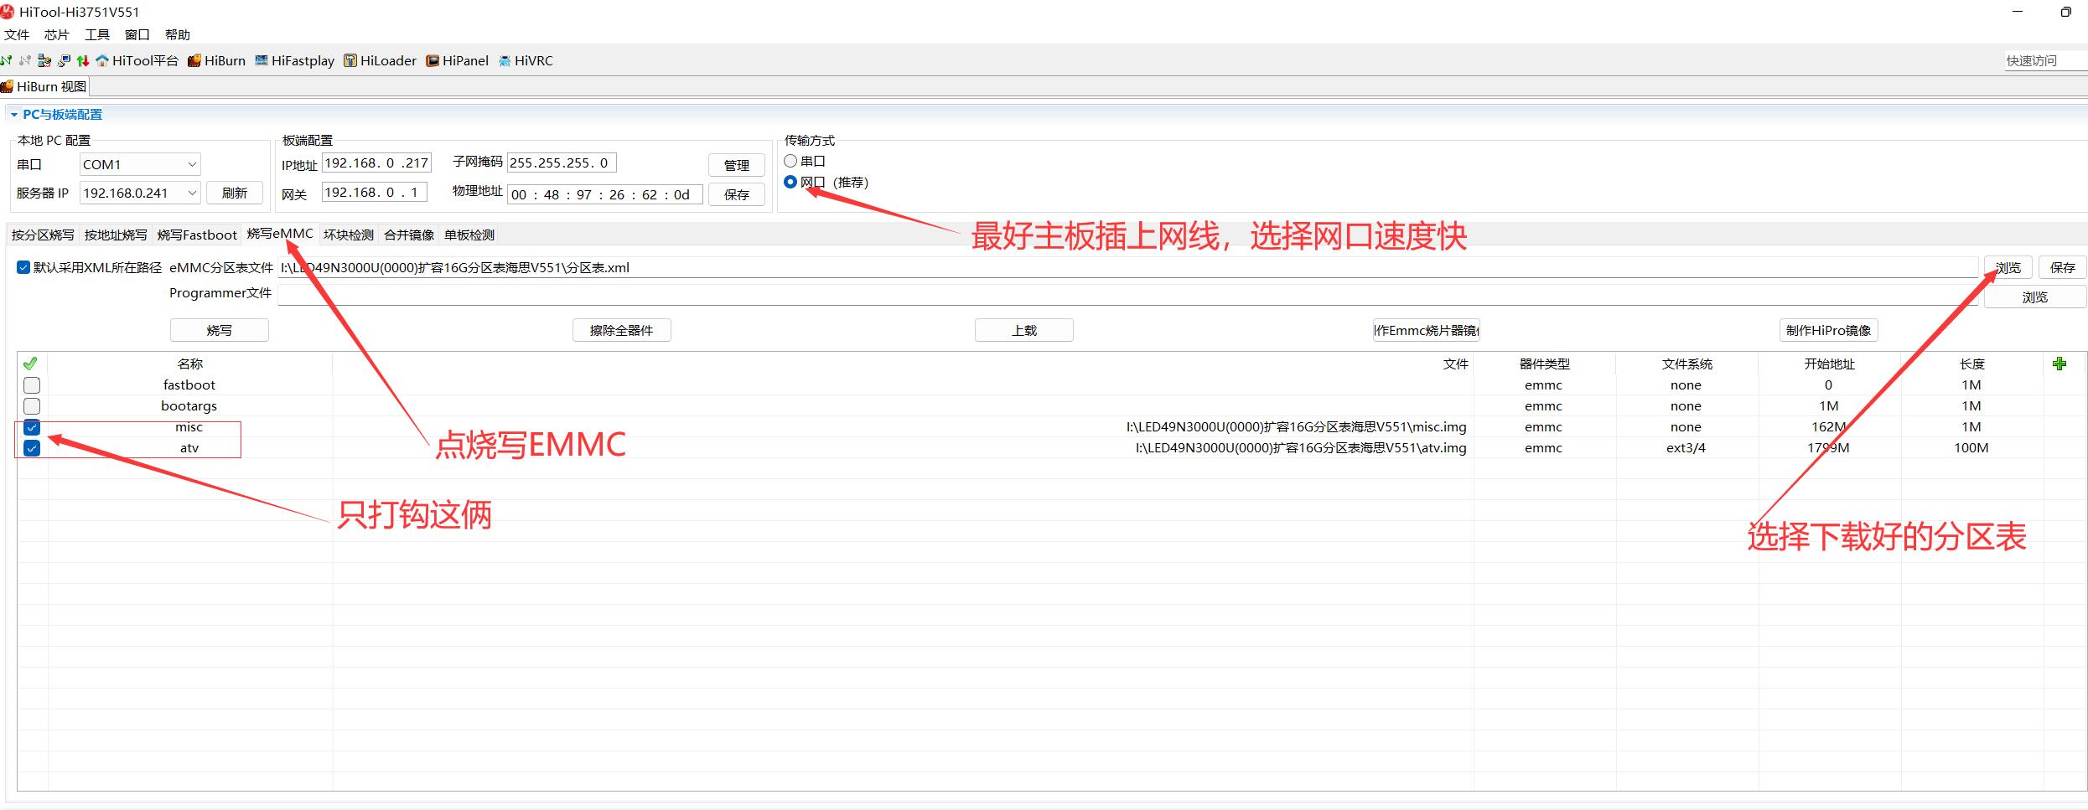The height and width of the screenshot is (810, 2088).
Task: Tick the fastboot partition checkbox
Action: (x=32, y=385)
